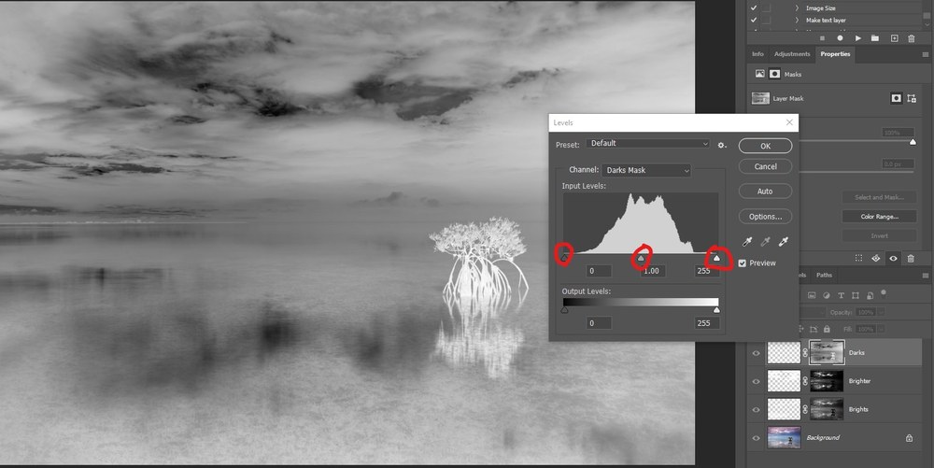The width and height of the screenshot is (934, 468).
Task: Select the layer mask button in Properties
Action: tap(896, 98)
